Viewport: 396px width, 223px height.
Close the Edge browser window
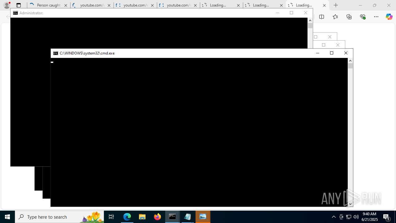click(389, 5)
